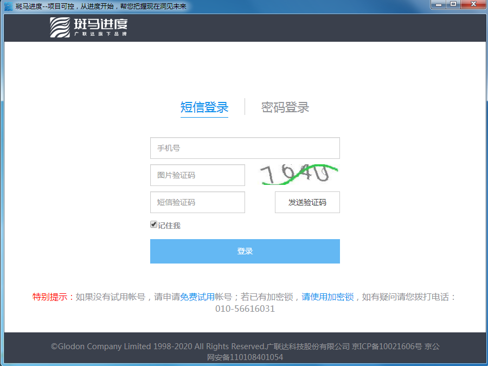This screenshot has width=488, height=366.
Task: Switch to the 短信登录 tab
Action: click(204, 107)
